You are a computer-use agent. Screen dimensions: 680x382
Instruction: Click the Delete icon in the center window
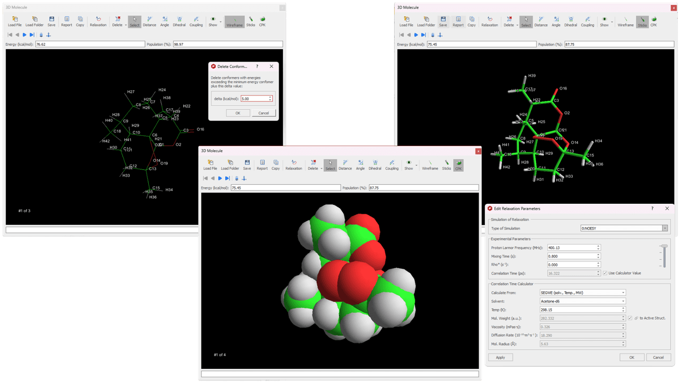(x=313, y=165)
